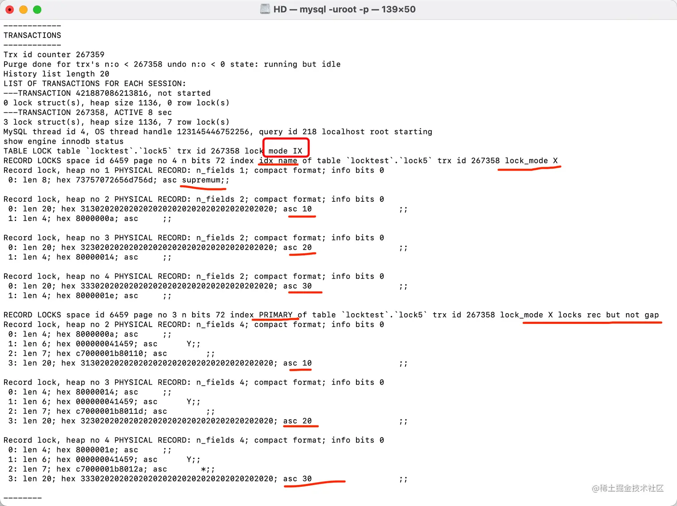
Task: Click the '0: len 4; hex 8000001e' line
Action: (90, 450)
